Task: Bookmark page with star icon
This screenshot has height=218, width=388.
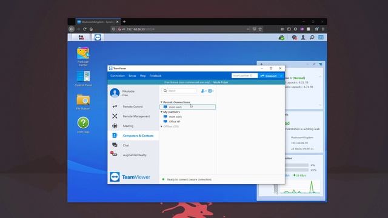Action: click(260, 29)
